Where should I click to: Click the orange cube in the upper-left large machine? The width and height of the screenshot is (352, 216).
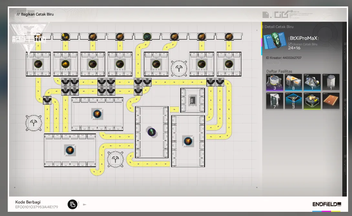tap(97, 114)
